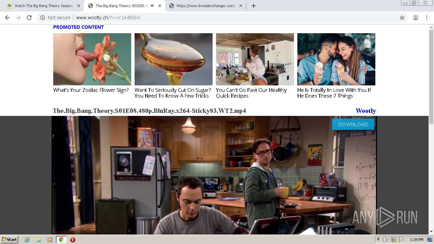Click the page vertical scrollbar thumb
This screenshot has height=244, width=434.
(431, 77)
